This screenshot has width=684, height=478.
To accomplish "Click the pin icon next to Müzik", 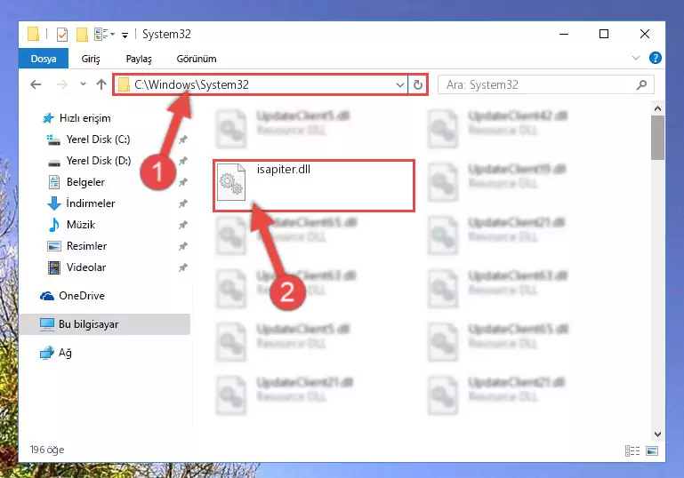I will coord(182,225).
